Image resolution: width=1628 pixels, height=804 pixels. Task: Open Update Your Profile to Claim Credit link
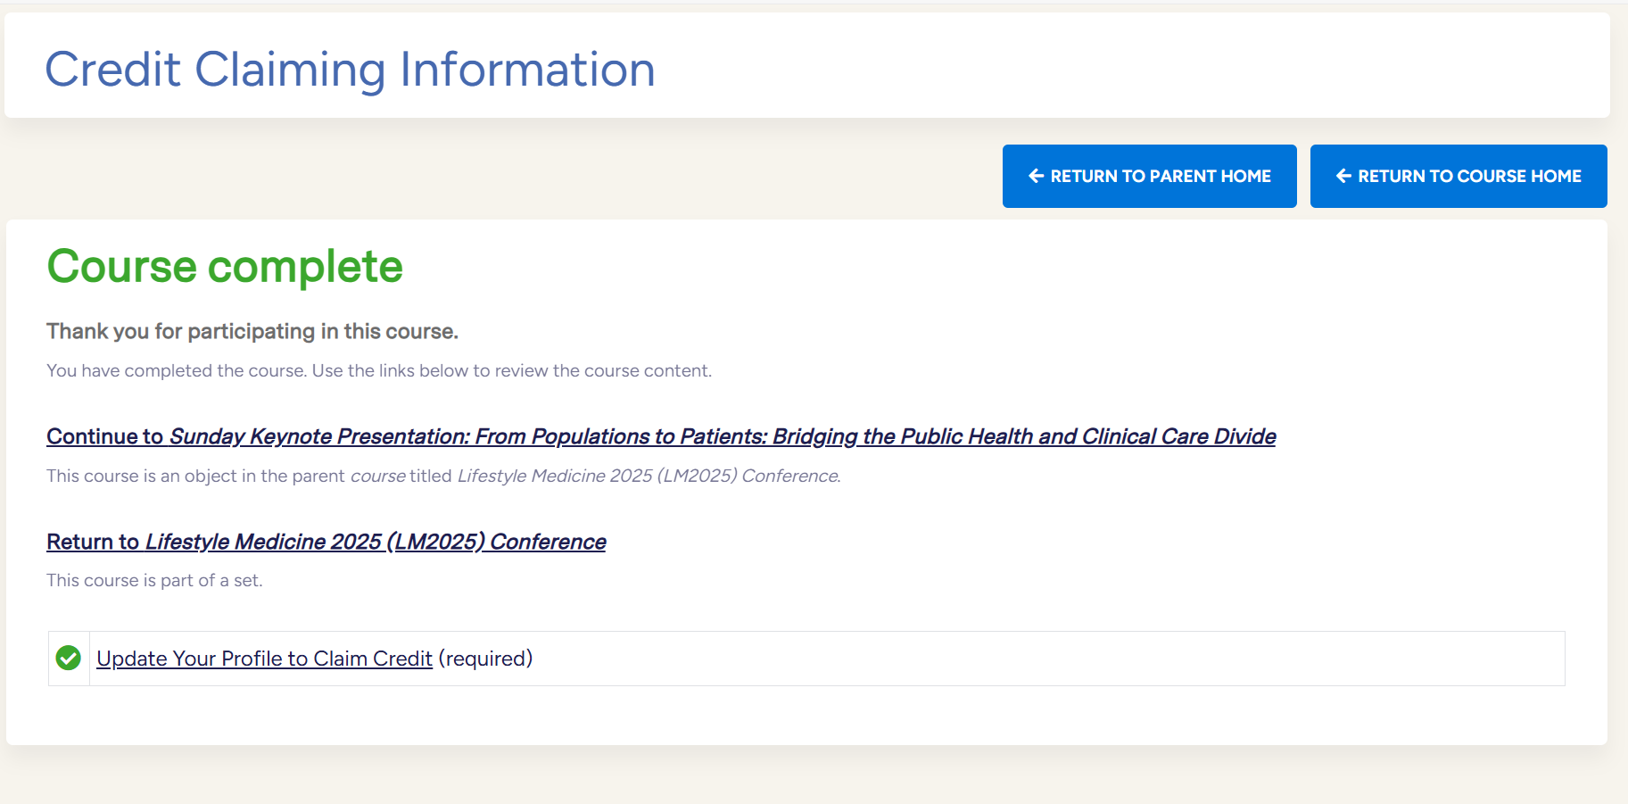pos(264,659)
